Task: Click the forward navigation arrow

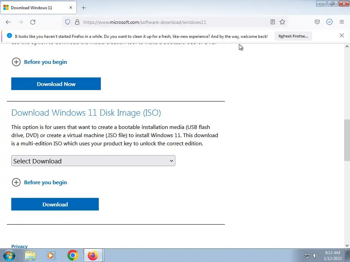Action: [21, 22]
